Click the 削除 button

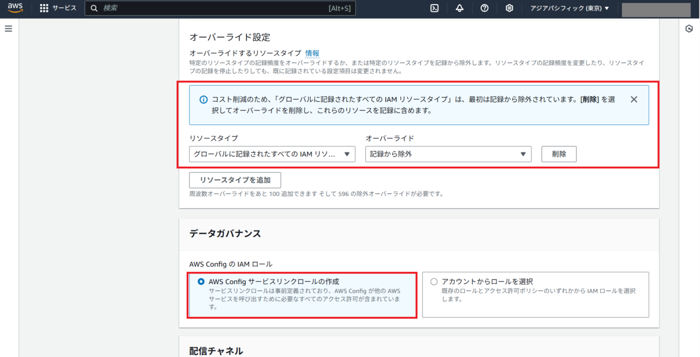point(559,154)
